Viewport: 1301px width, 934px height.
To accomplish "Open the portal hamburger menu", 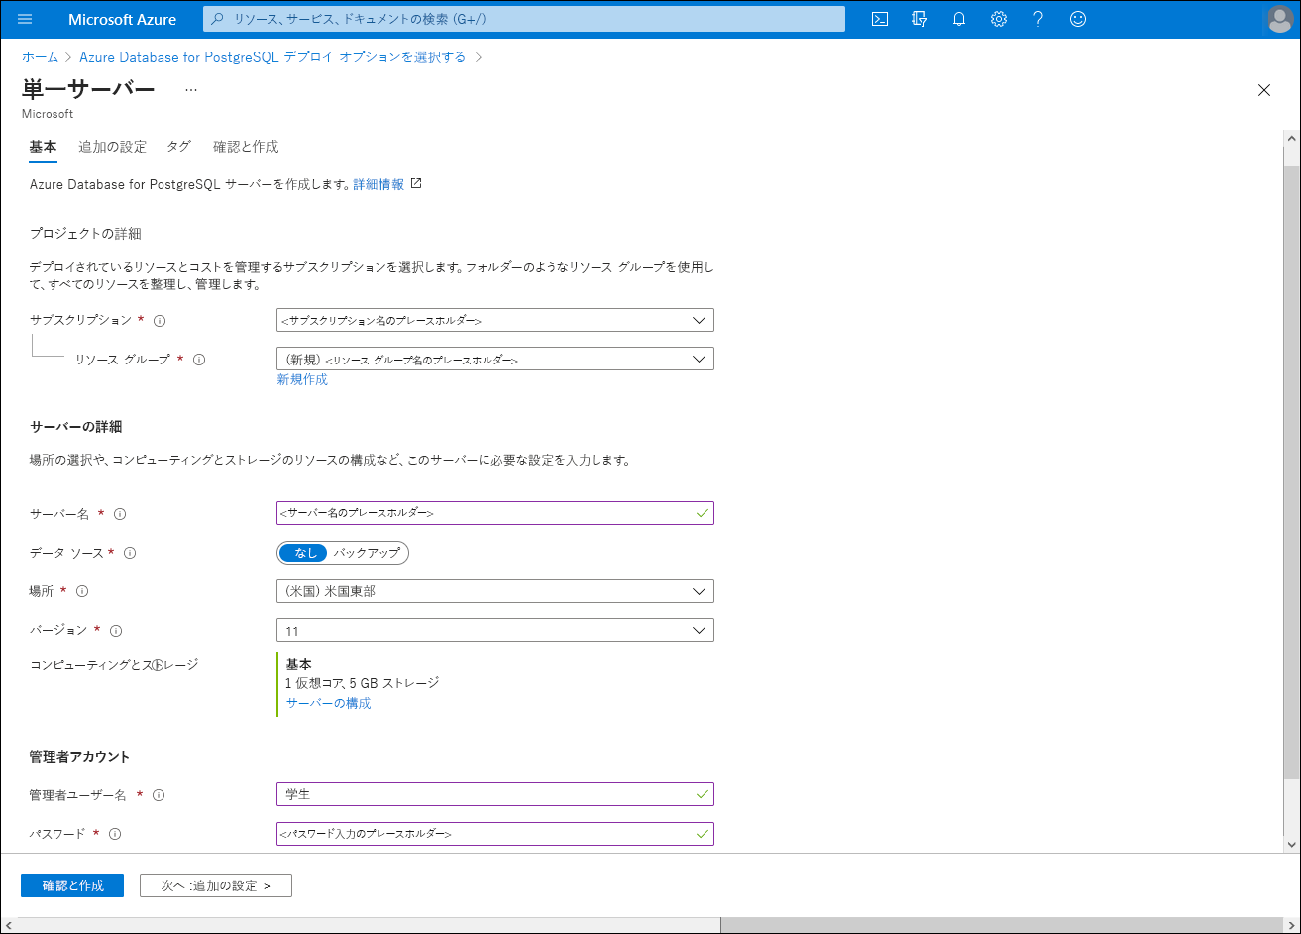I will [x=25, y=19].
